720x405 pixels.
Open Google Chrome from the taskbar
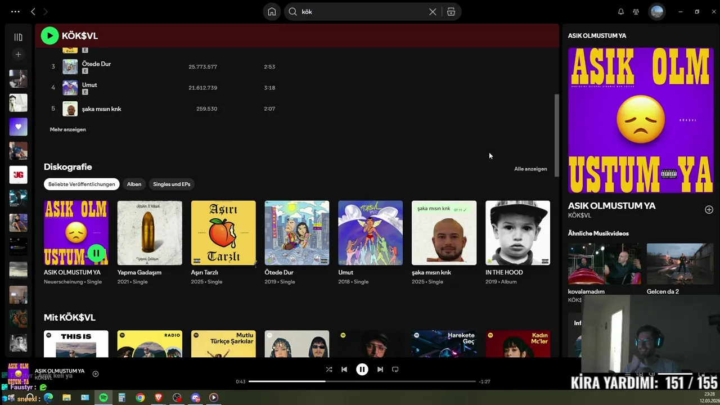coord(140,398)
